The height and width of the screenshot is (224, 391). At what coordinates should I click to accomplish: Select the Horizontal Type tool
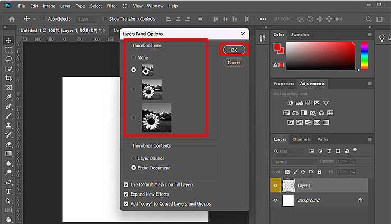tap(8, 191)
